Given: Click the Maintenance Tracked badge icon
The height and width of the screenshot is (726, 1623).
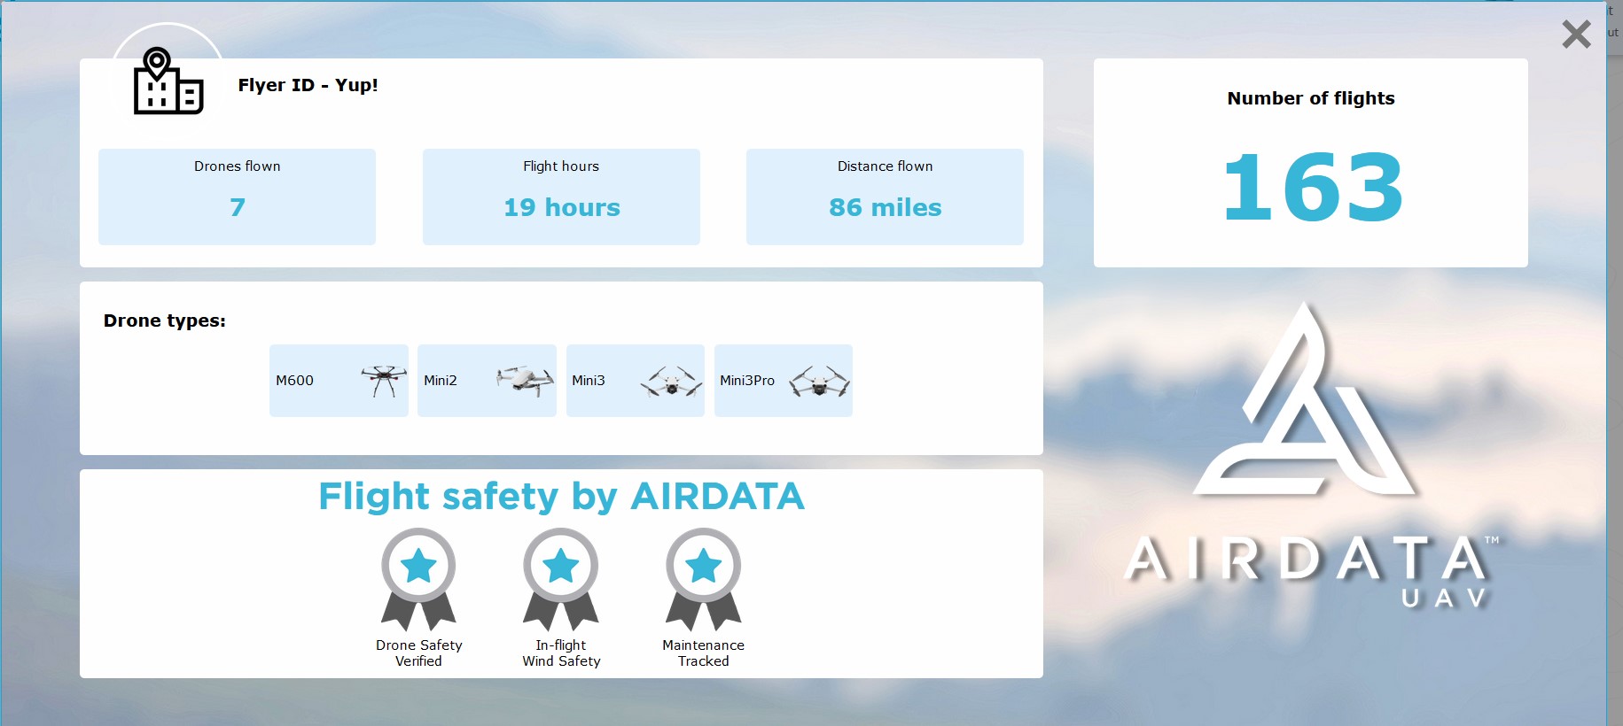Looking at the screenshot, I should [x=703, y=578].
